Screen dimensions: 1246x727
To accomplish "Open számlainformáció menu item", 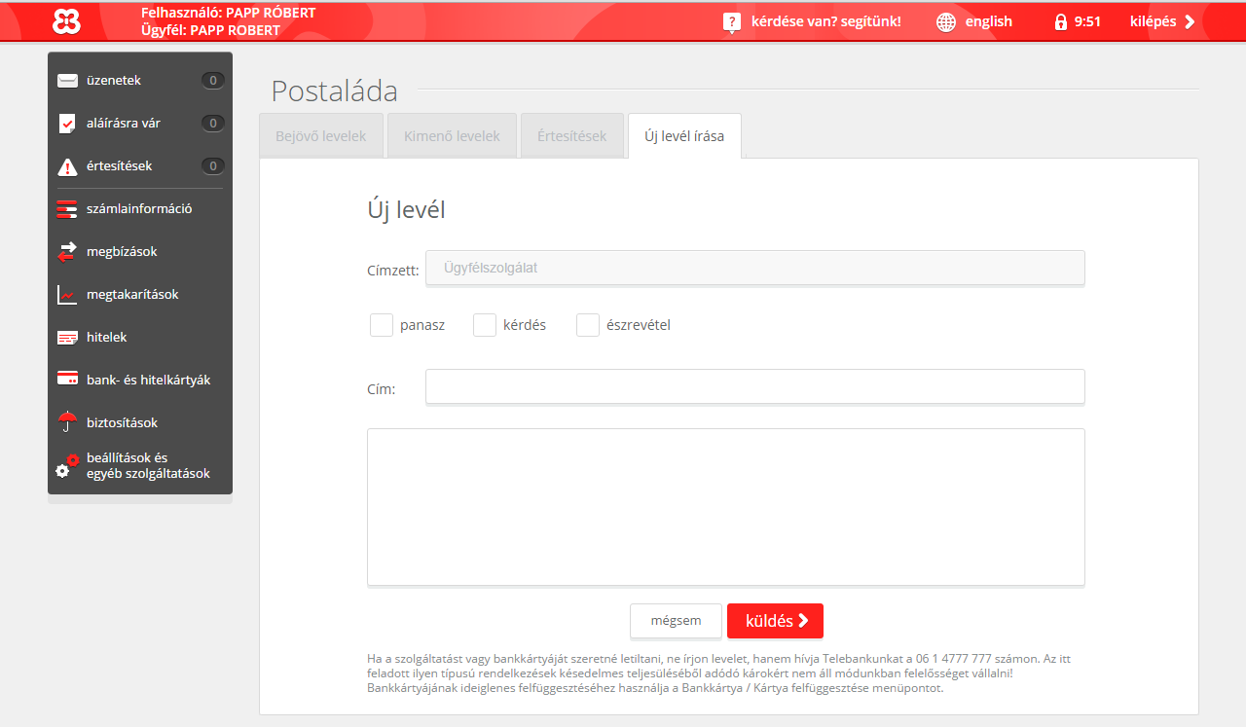I will [140, 209].
